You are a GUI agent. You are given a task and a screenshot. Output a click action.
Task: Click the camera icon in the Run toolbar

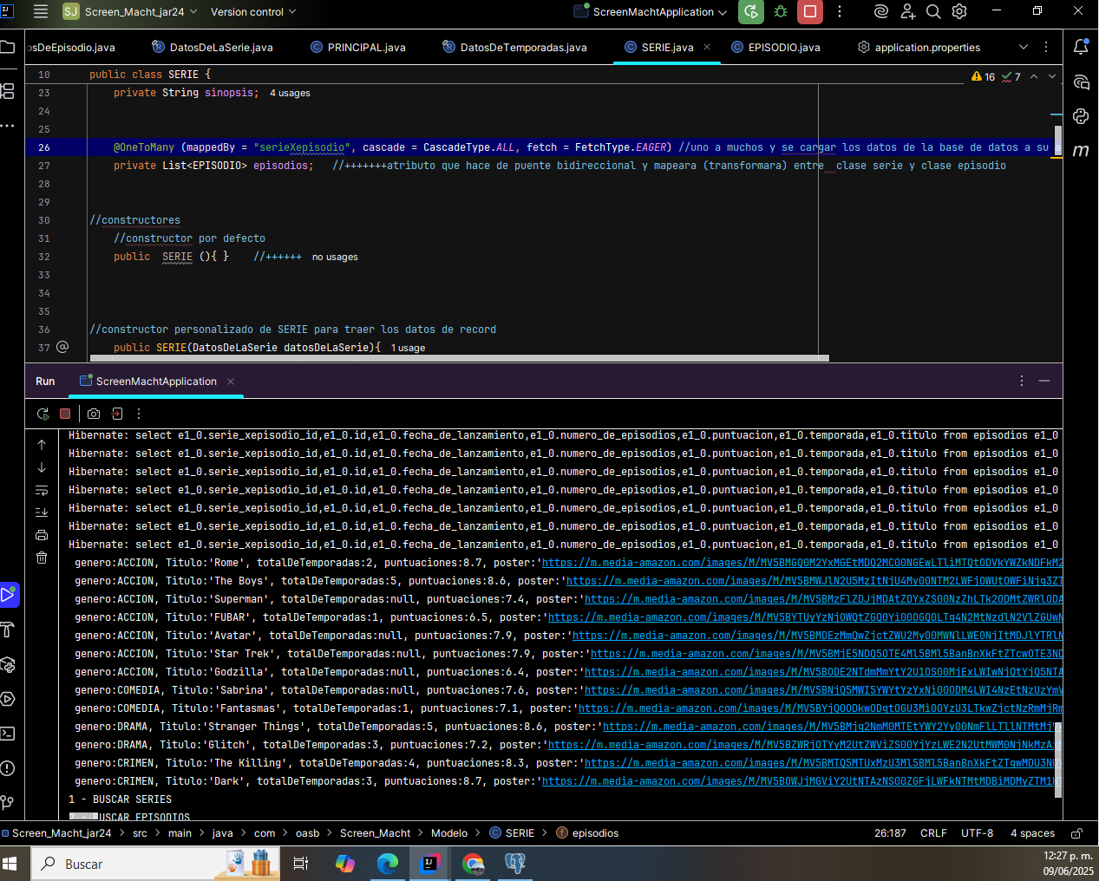click(94, 414)
